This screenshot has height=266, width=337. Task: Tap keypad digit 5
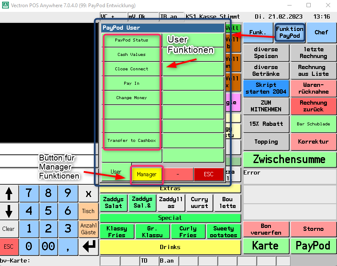[48, 211]
